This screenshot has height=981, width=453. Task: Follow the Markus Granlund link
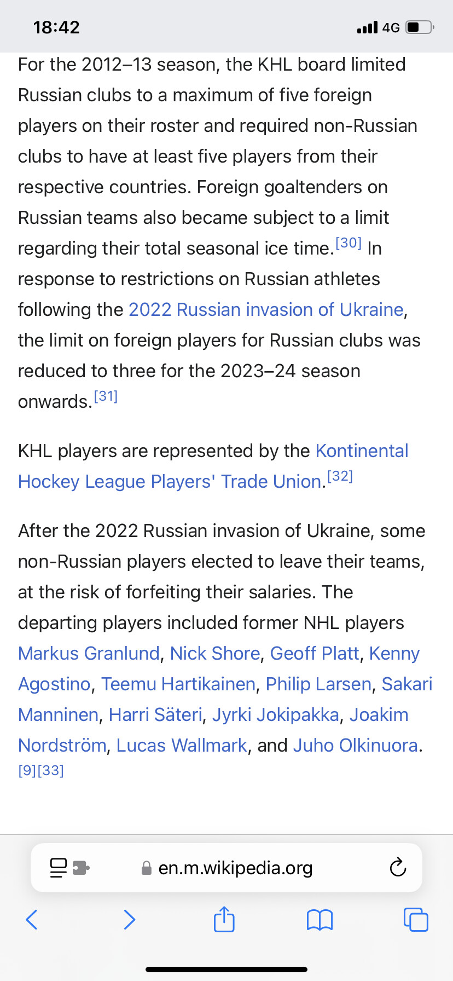coord(89,653)
